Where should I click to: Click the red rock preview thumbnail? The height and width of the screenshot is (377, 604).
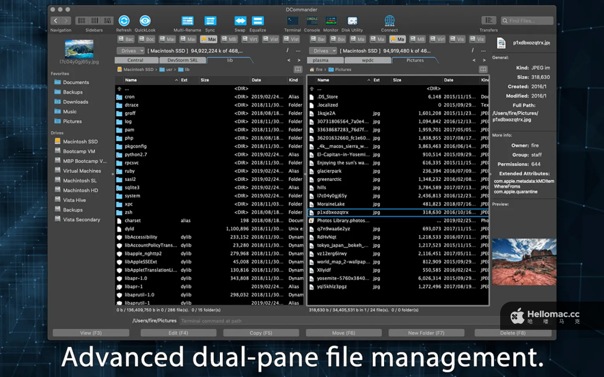(x=524, y=262)
